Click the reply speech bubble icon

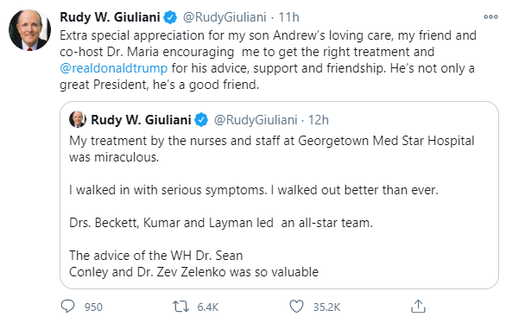[67, 307]
